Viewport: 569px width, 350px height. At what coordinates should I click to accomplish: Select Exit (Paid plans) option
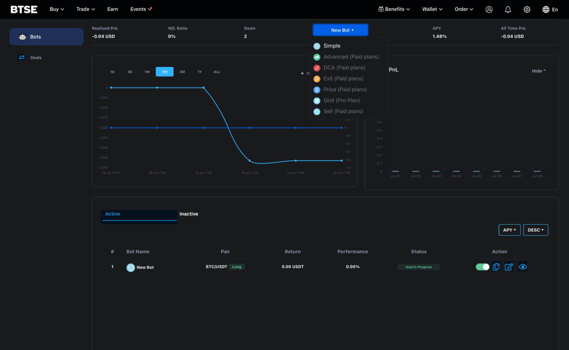click(x=343, y=78)
